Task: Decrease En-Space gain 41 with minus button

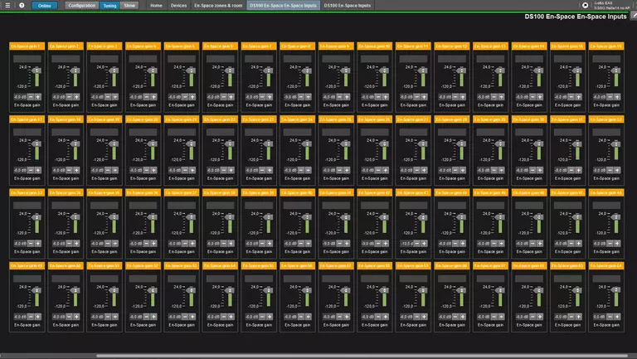Action: click(339, 243)
